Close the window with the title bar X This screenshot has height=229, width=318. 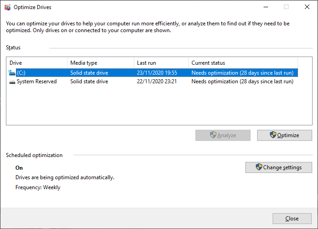[307, 7]
